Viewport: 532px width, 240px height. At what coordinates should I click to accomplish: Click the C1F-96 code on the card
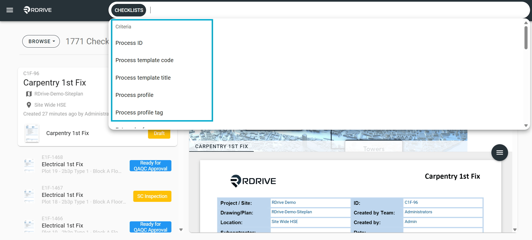click(31, 74)
